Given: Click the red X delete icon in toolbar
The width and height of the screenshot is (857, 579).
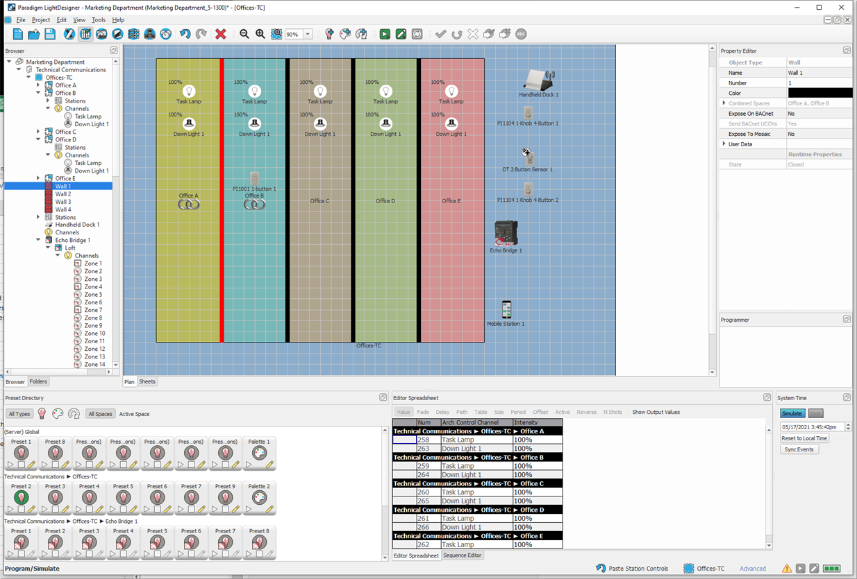Looking at the screenshot, I should point(221,34).
